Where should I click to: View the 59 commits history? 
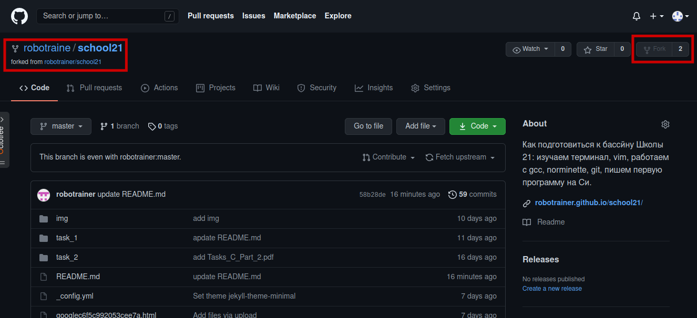tap(473, 194)
